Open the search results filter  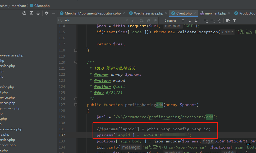(234, 21)
